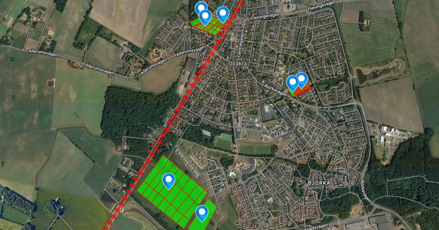The width and height of the screenshot is (439, 230).
Task: Select the middle pin over the northern green plots
Action: 205,17
